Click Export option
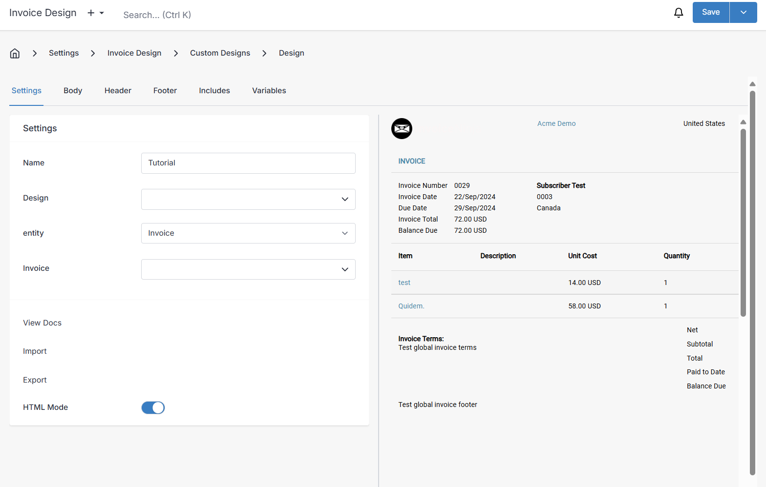This screenshot has height=487, width=766. pyautogui.click(x=35, y=380)
